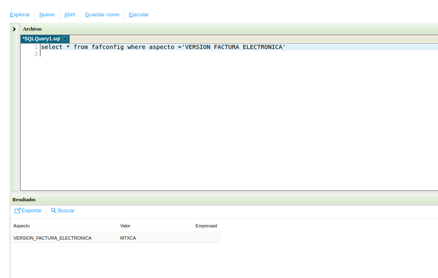This screenshot has height=278, width=438.
Task: Create a new query with Nuevo
Action: pos(47,15)
